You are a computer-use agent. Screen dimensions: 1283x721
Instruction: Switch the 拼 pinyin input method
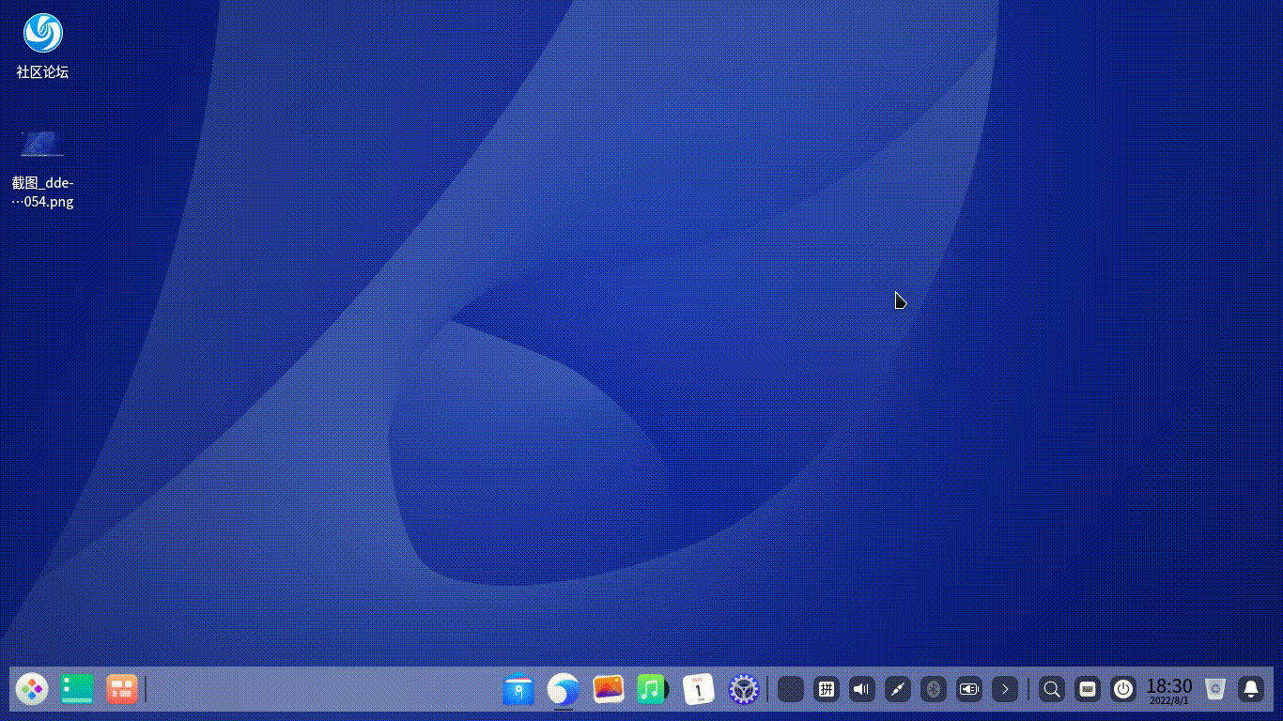coord(827,690)
